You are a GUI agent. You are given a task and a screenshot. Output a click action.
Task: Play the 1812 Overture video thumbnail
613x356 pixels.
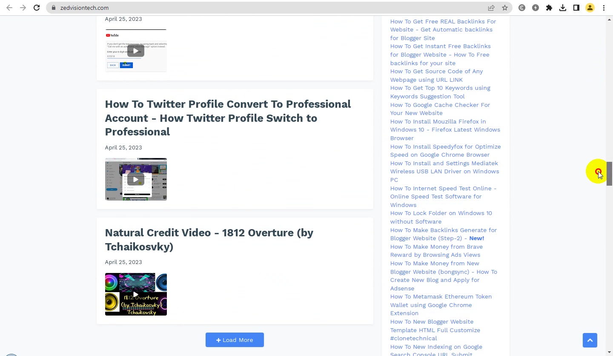click(x=136, y=294)
